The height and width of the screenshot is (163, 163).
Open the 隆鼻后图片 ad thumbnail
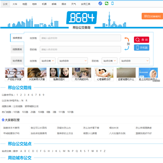59,74
